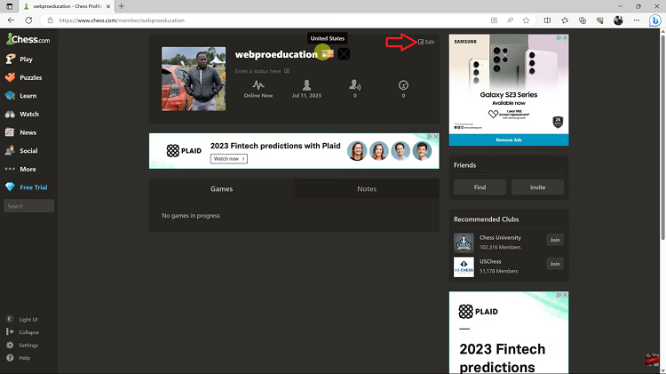Click the edit status pencil icon

point(287,71)
